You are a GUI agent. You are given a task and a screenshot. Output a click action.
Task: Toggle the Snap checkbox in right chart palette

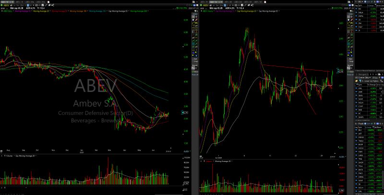348,61
